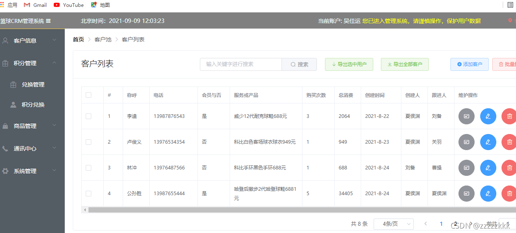Click the phone icon next to 通讯中心

pyautogui.click(x=5, y=148)
